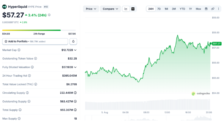This screenshot has width=223, height=125.
Task: Click the $6.279B TVL value
Action: coord(71,84)
